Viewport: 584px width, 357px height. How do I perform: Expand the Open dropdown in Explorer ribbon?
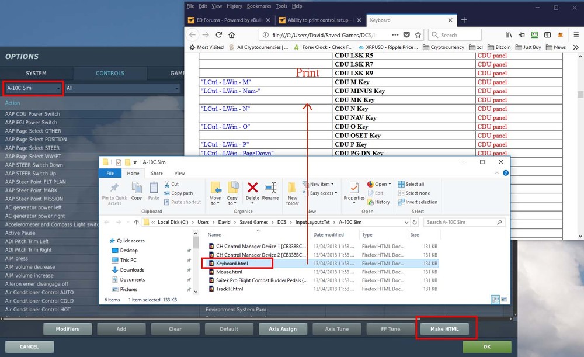coord(390,184)
